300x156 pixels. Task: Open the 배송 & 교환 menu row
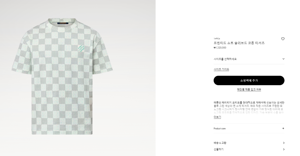(249, 143)
